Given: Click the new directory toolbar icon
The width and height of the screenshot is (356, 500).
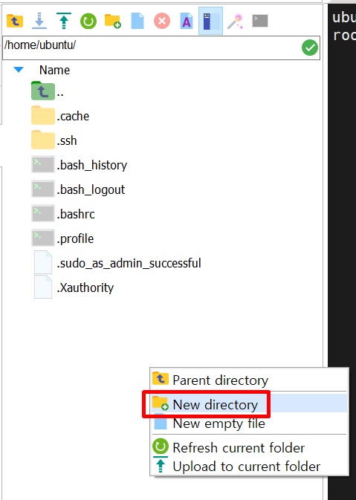Looking at the screenshot, I should coord(113,21).
